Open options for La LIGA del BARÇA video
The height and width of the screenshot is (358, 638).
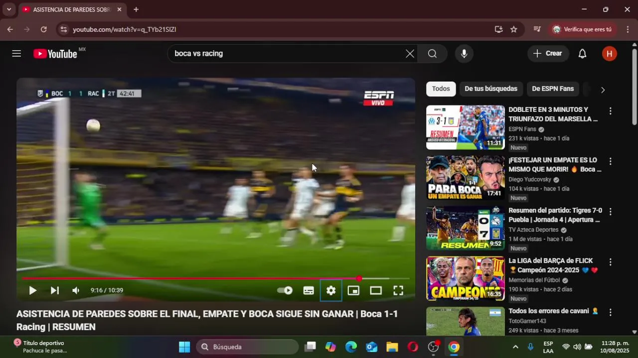coord(610,262)
